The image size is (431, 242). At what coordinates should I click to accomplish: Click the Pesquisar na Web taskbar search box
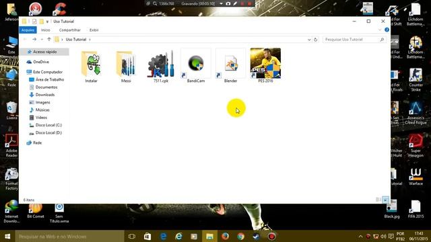[x=69, y=236]
